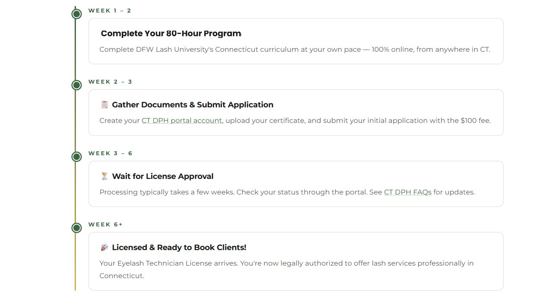Click the timeline dot beside WEEK 6+
This screenshot has height=307, width=558.
(76, 227)
